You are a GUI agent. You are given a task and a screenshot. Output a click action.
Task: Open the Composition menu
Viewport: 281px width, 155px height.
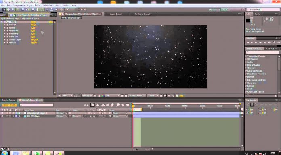click(x=19, y=6)
